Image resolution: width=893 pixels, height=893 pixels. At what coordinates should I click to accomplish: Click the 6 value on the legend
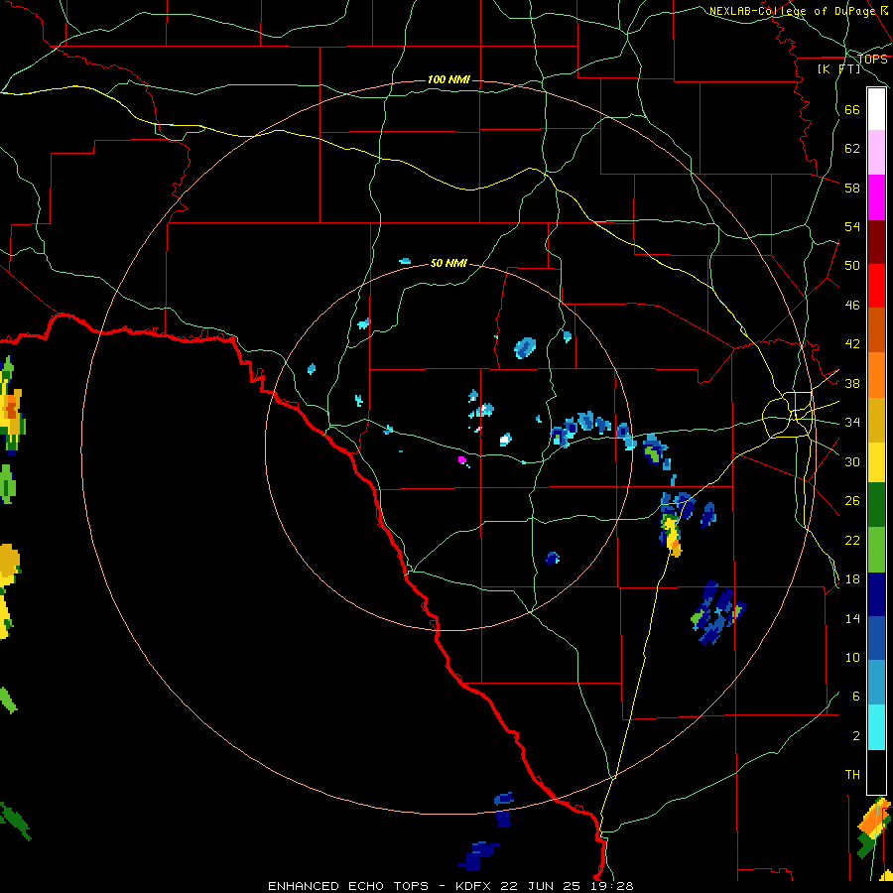pyautogui.click(x=855, y=697)
